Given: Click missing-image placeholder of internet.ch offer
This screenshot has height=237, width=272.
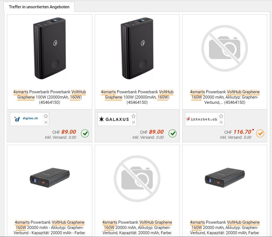Looking at the screenshot, I should [x=225, y=48].
